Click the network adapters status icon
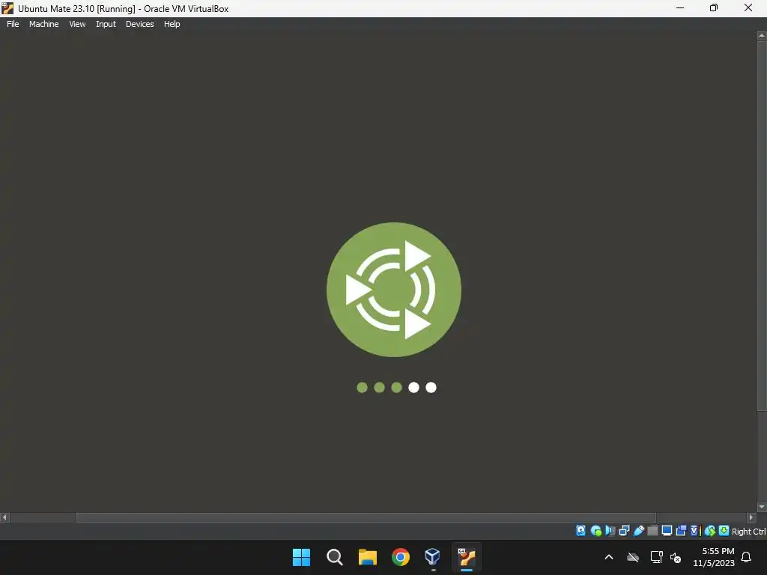The width and height of the screenshot is (767, 575). click(x=624, y=531)
